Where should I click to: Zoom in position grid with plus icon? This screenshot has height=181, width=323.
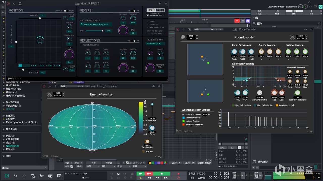(x=59, y=66)
